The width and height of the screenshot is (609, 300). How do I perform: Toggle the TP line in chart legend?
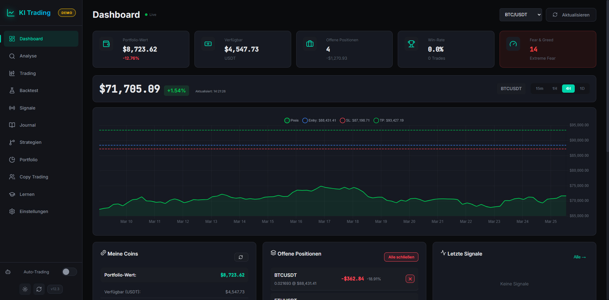pos(389,121)
